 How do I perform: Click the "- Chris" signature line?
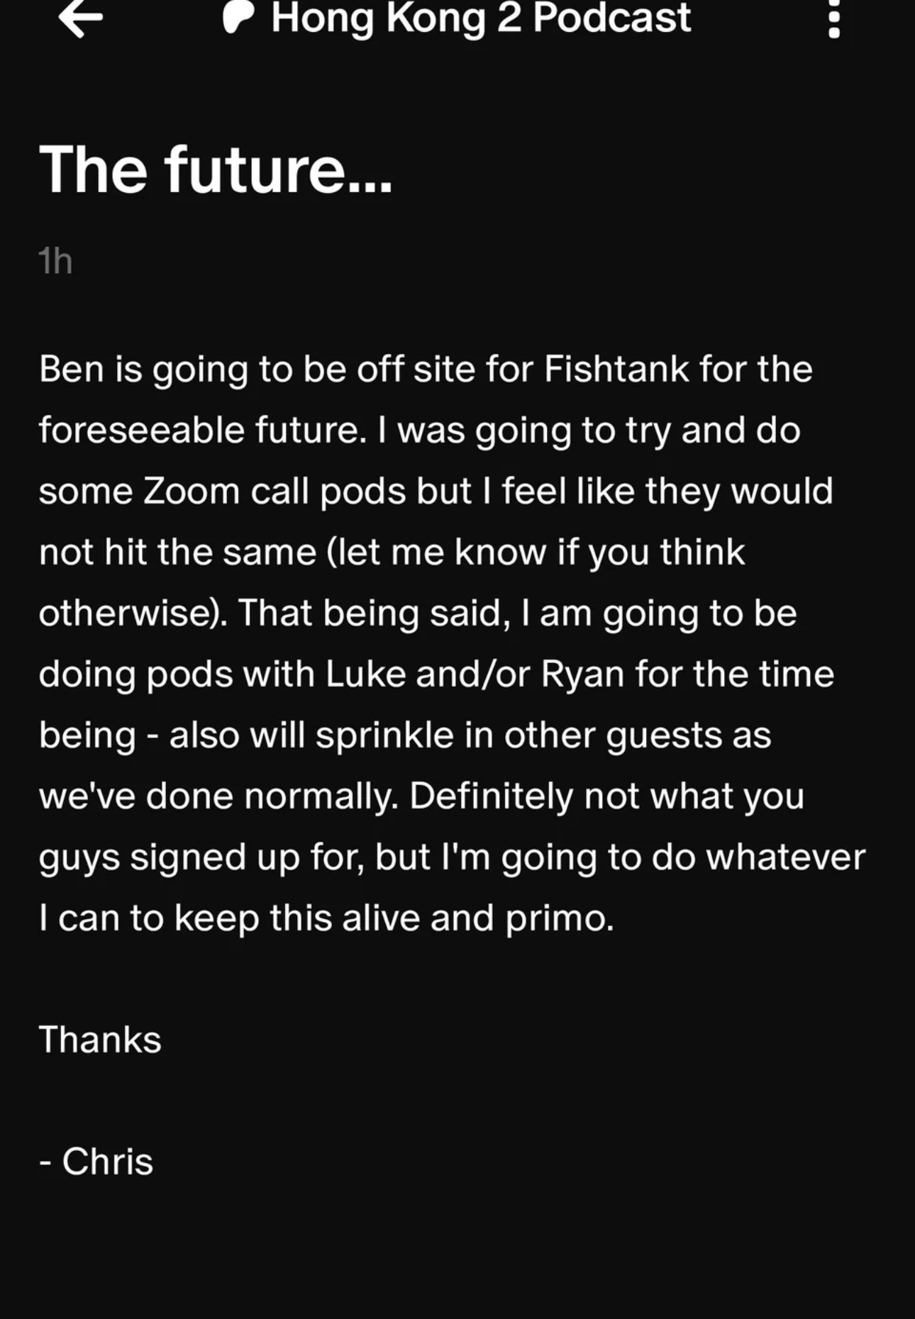coord(96,1162)
